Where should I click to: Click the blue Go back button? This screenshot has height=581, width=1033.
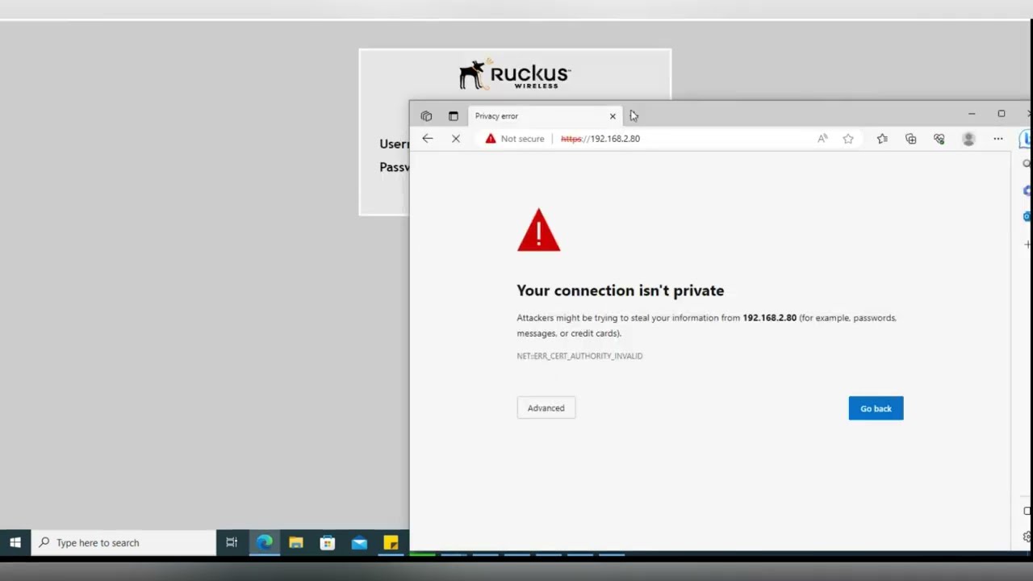pos(876,408)
